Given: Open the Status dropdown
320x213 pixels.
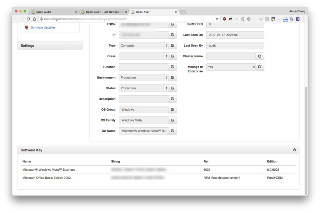Looking at the screenshot, I should pos(143,88).
